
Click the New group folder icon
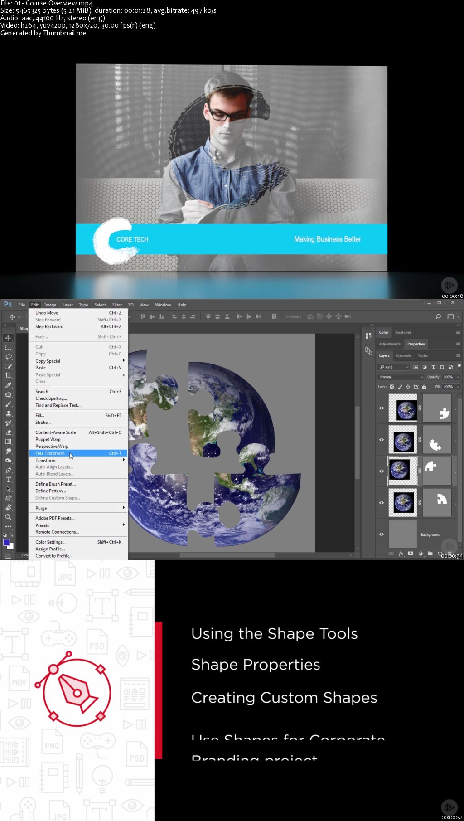tap(430, 554)
